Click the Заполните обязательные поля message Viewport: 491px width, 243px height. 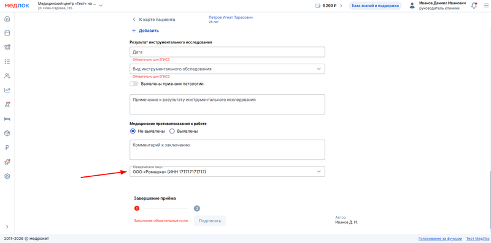pyautogui.click(x=161, y=221)
